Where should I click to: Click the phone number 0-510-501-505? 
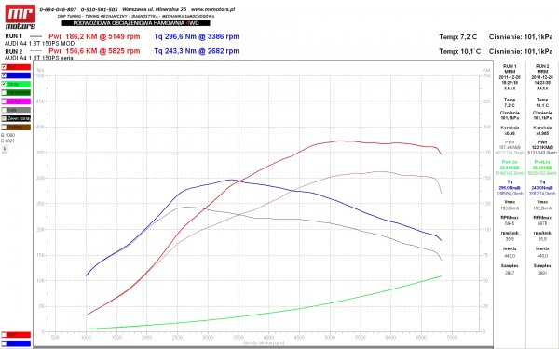click(99, 9)
